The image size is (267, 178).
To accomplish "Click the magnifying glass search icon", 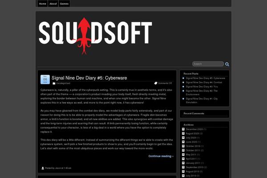I will 227,64.
